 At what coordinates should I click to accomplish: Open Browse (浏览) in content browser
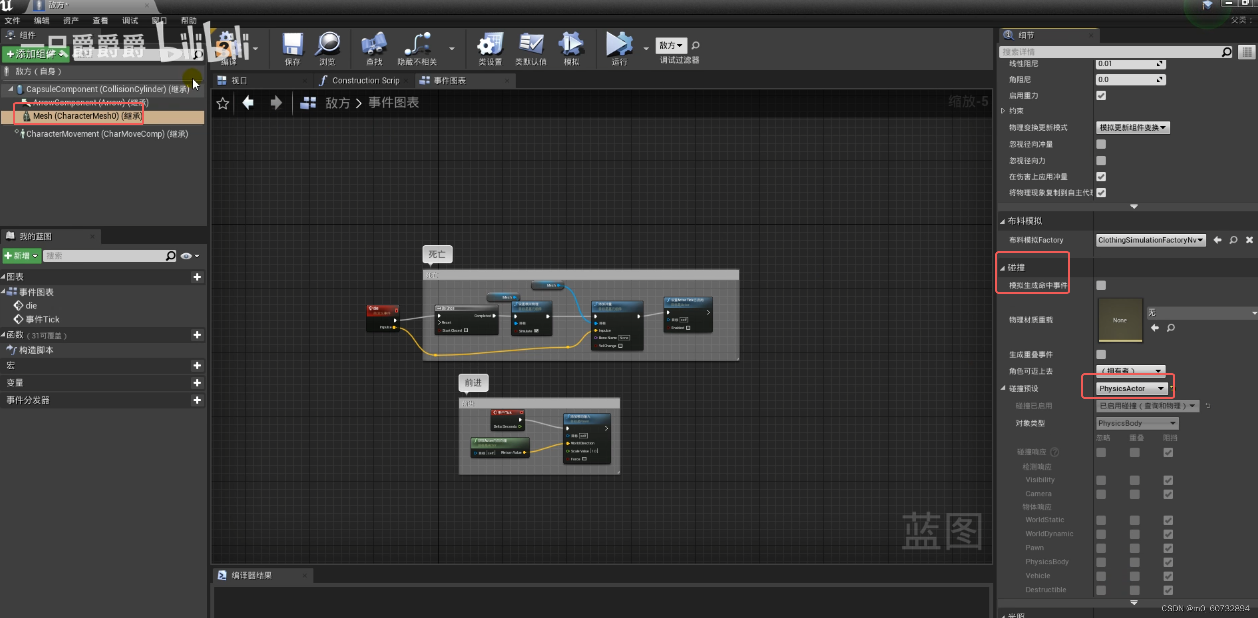[327, 49]
